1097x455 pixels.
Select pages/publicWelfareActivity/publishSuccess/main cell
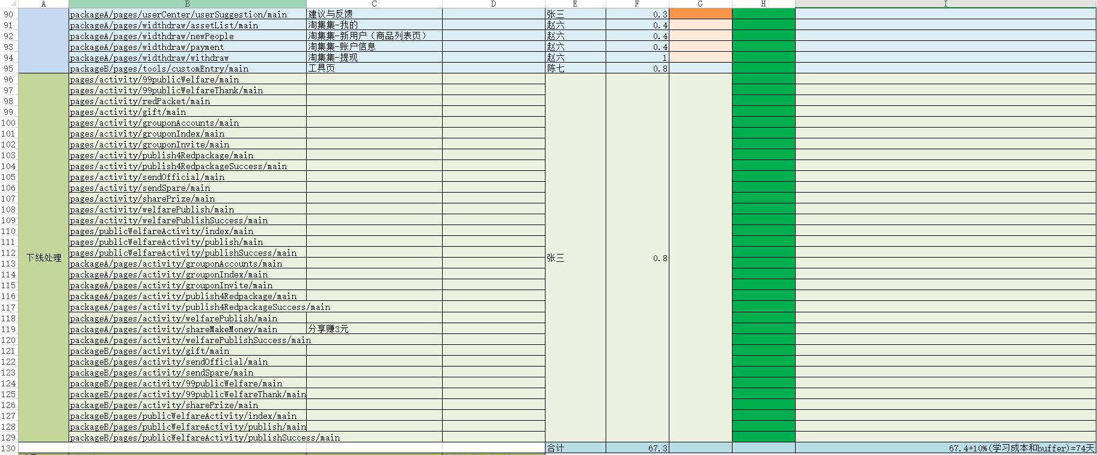pos(188,252)
